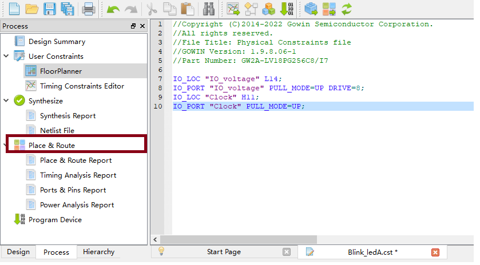Switch to Start Page tab
The width and height of the screenshot is (480, 265).
(x=224, y=252)
